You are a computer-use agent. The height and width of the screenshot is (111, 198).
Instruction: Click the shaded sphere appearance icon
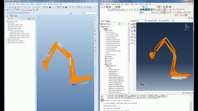tap(66, 7)
